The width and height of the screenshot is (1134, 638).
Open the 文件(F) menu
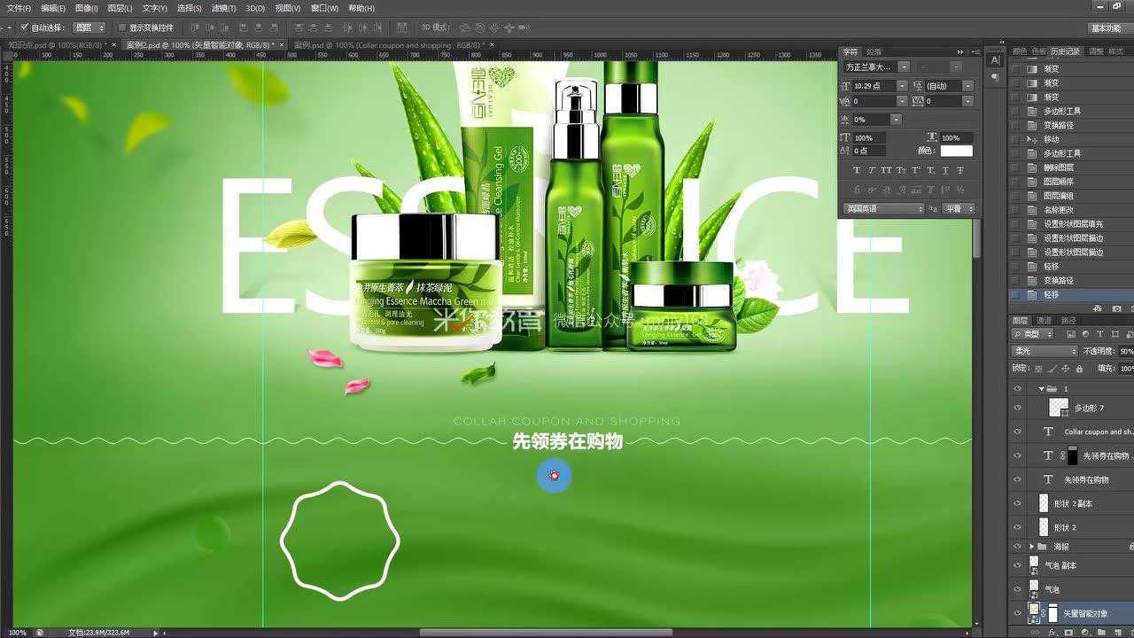click(x=19, y=8)
